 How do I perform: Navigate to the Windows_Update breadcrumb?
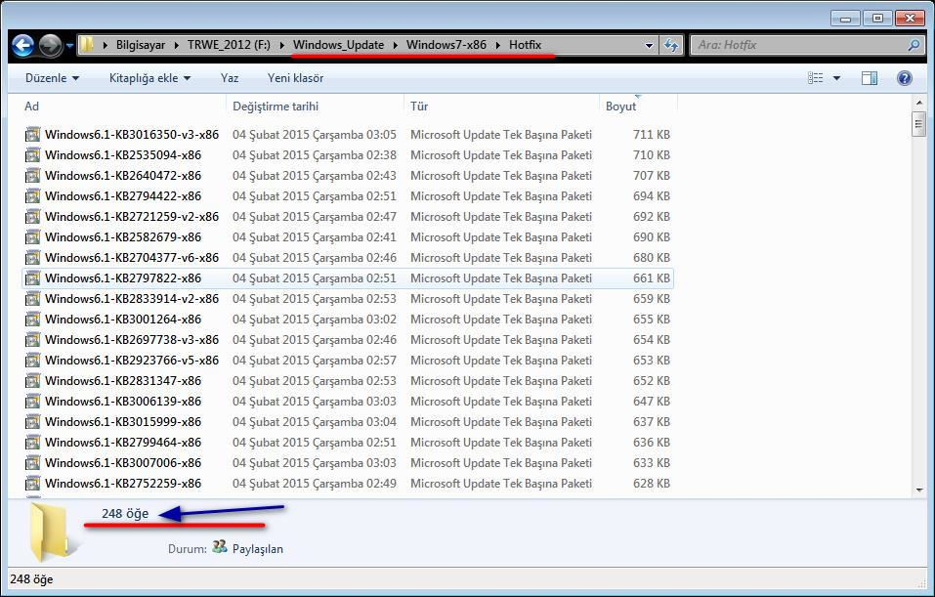(x=338, y=45)
